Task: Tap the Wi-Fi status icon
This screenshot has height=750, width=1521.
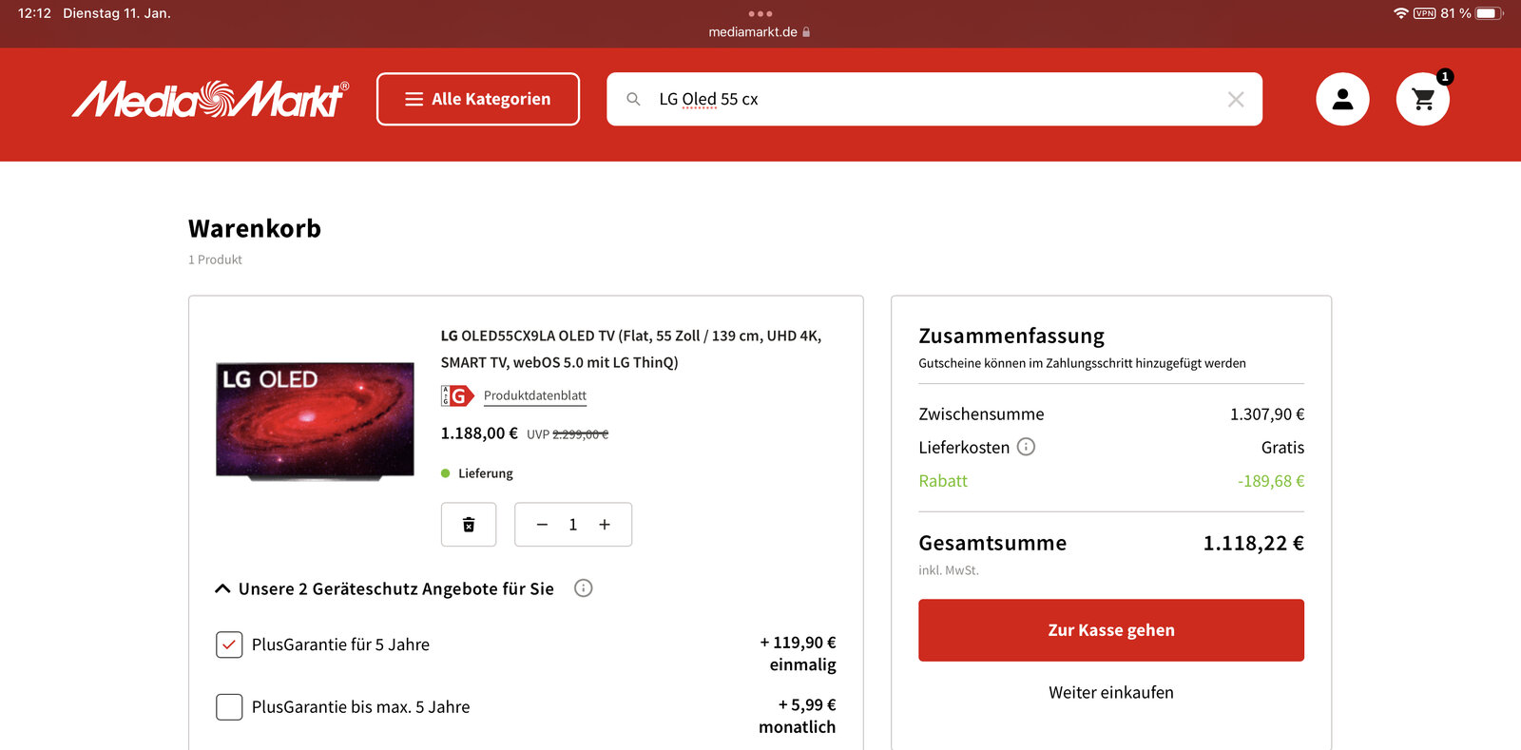Action: point(1400,13)
